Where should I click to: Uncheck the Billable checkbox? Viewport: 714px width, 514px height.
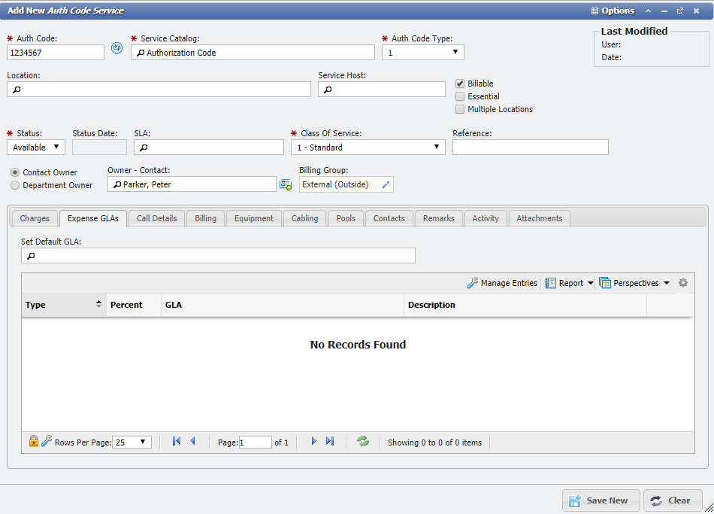pos(460,84)
